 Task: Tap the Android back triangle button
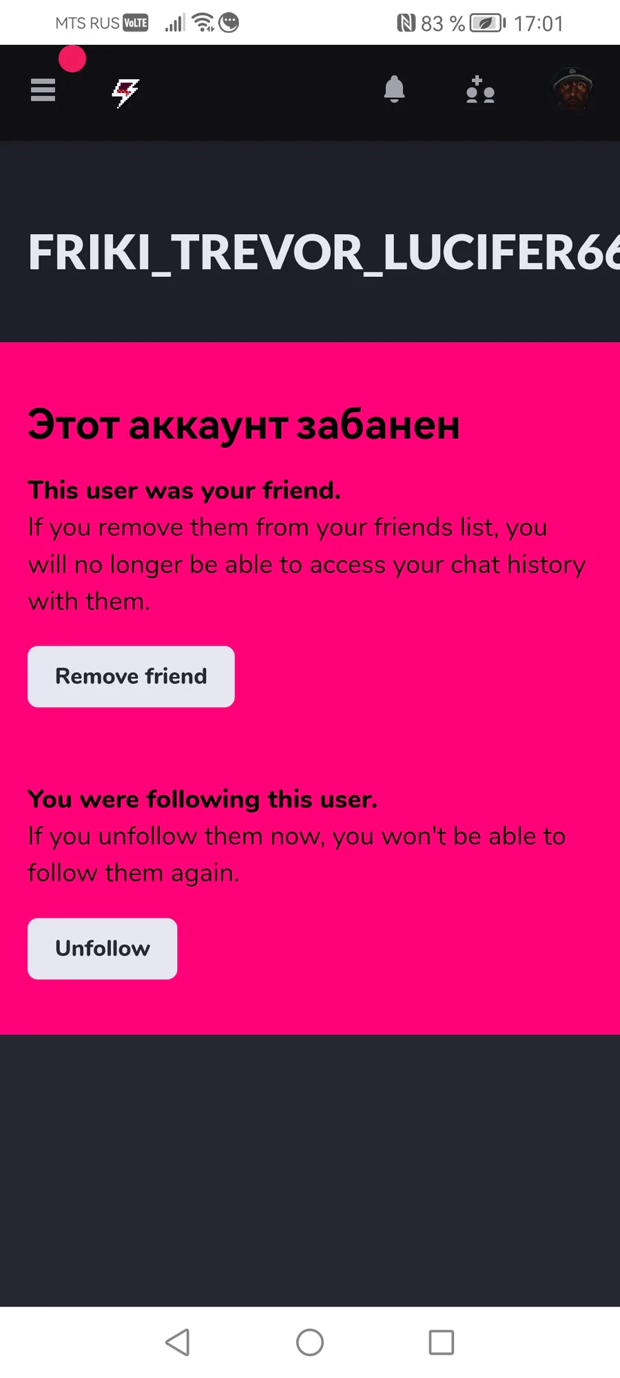[x=178, y=1342]
